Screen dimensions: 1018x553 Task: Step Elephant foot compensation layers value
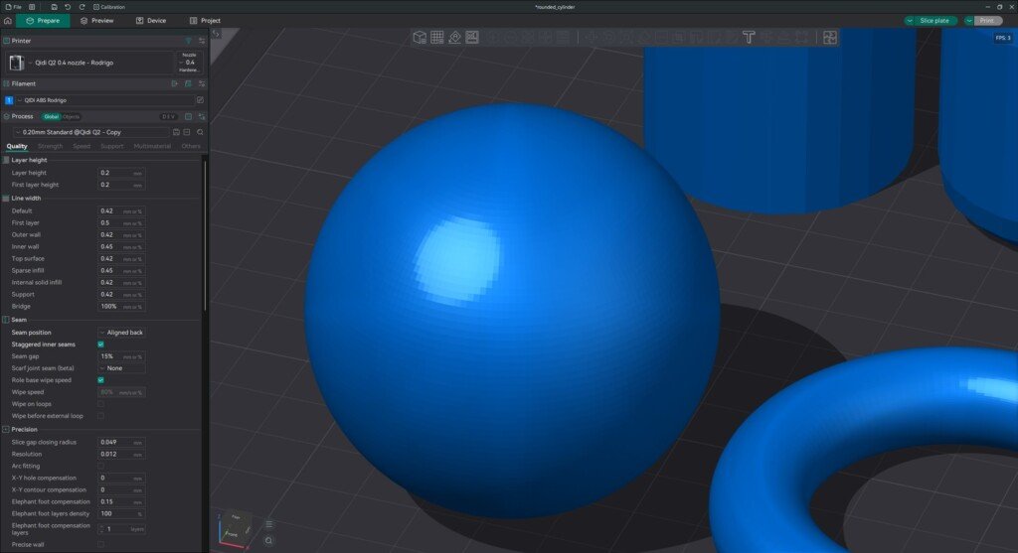coord(100,529)
